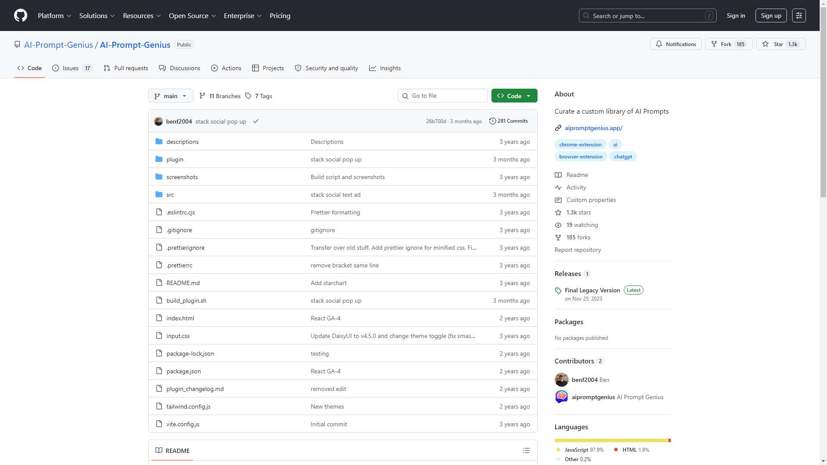Open the main branch selector dropdown
This screenshot has height=465, width=827.
pos(171,96)
